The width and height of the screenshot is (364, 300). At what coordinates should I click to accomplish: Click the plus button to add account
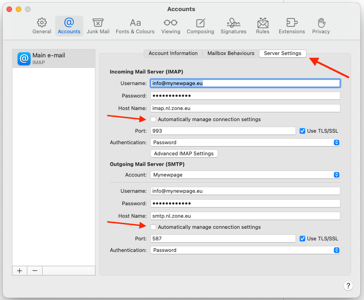click(x=19, y=271)
